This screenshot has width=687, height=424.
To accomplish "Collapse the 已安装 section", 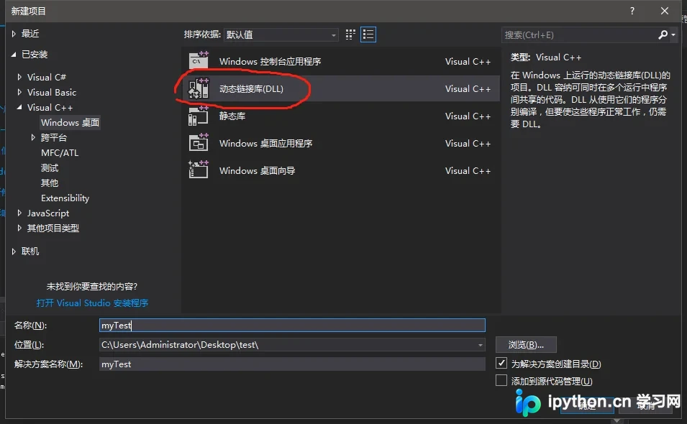I will (14, 55).
